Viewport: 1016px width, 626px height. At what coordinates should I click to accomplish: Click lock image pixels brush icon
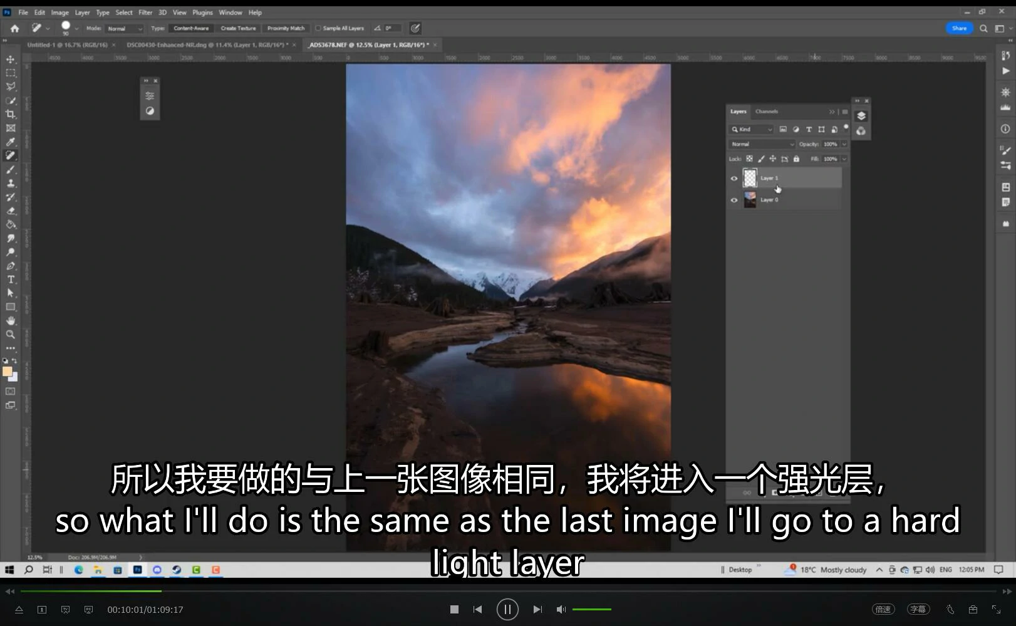click(761, 159)
